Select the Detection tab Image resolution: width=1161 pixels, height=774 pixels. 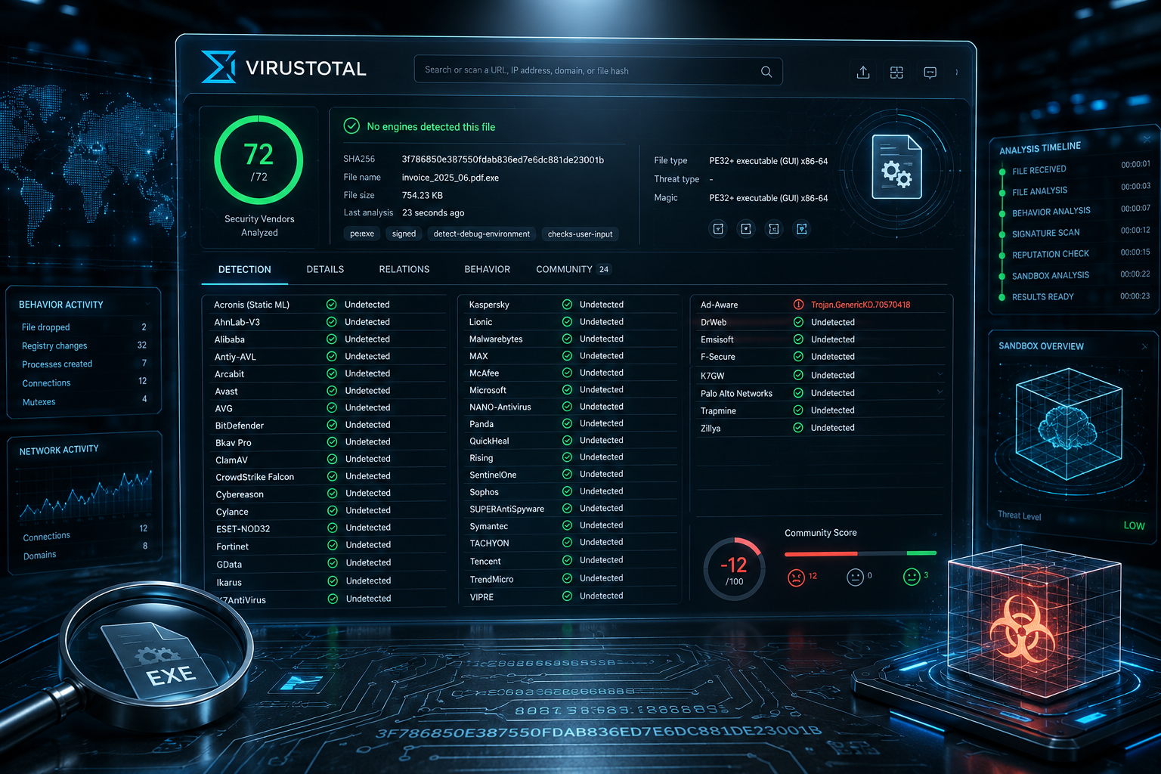[x=245, y=270]
